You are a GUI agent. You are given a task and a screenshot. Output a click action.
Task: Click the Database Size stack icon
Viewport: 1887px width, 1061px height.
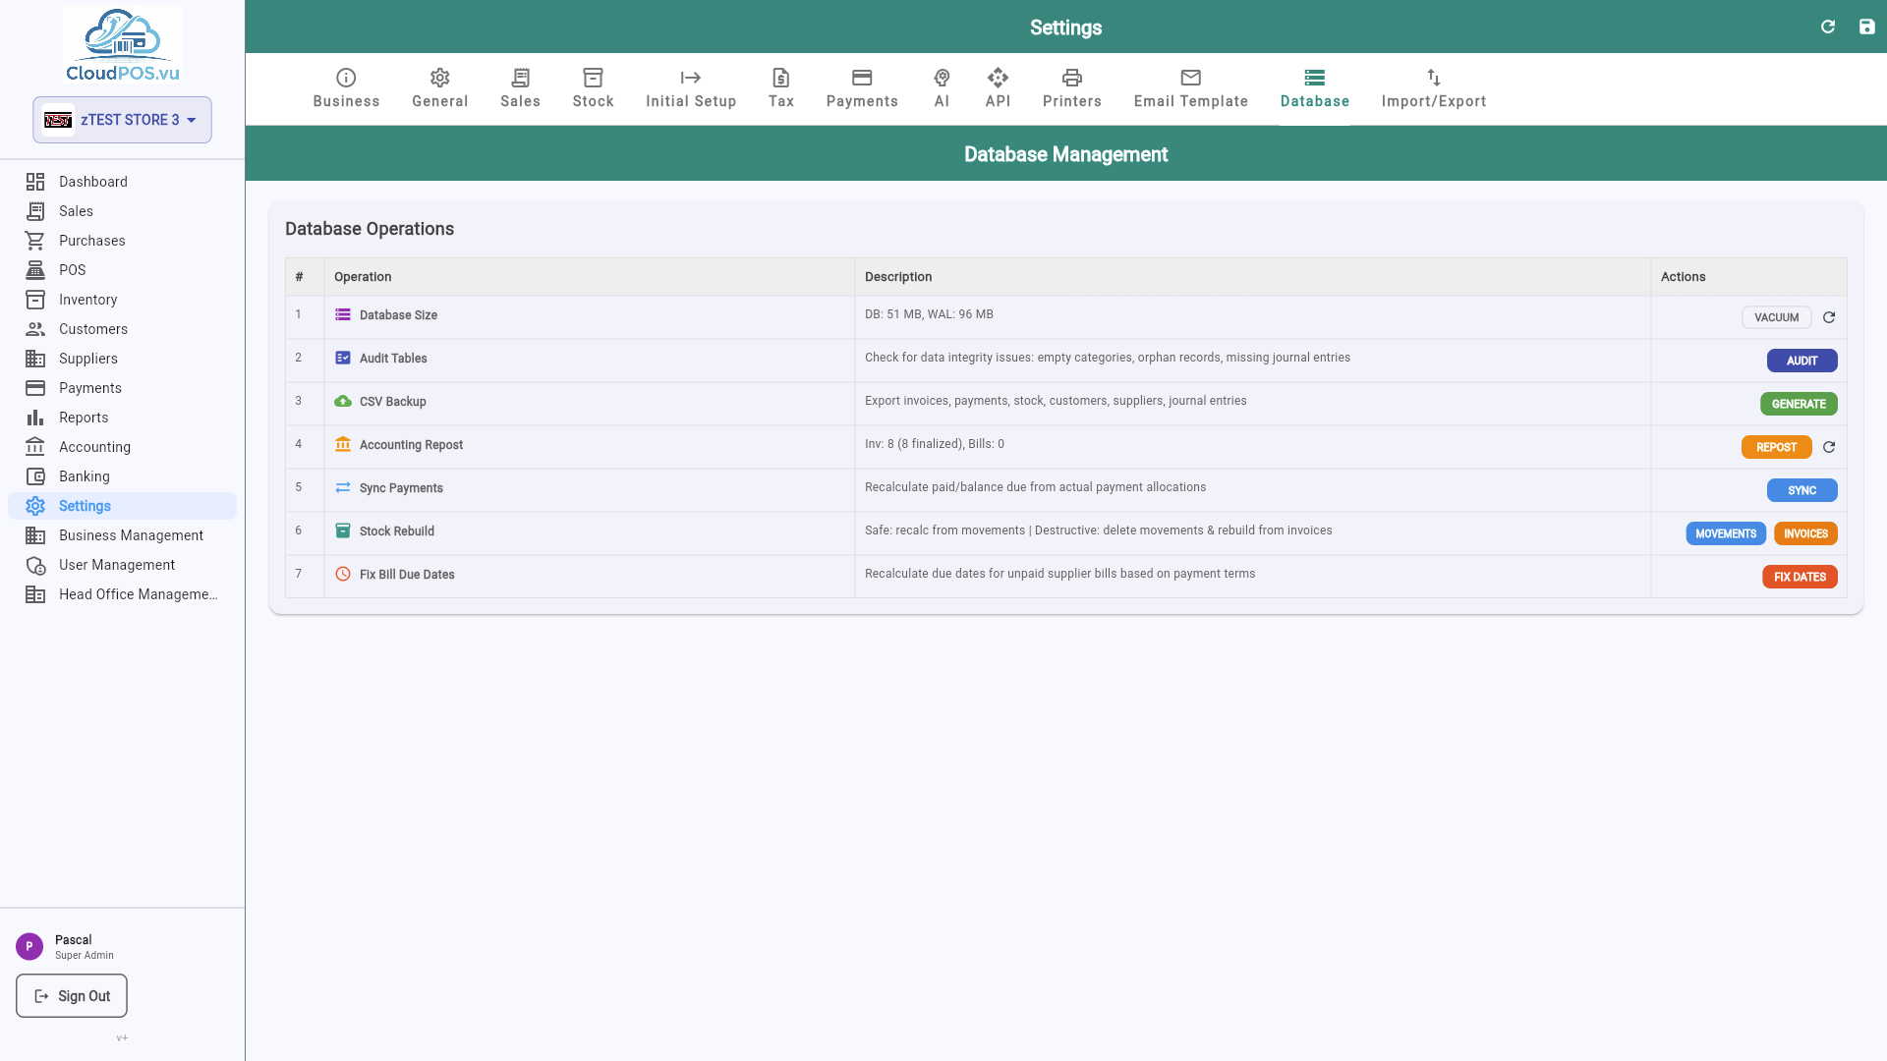343,314
